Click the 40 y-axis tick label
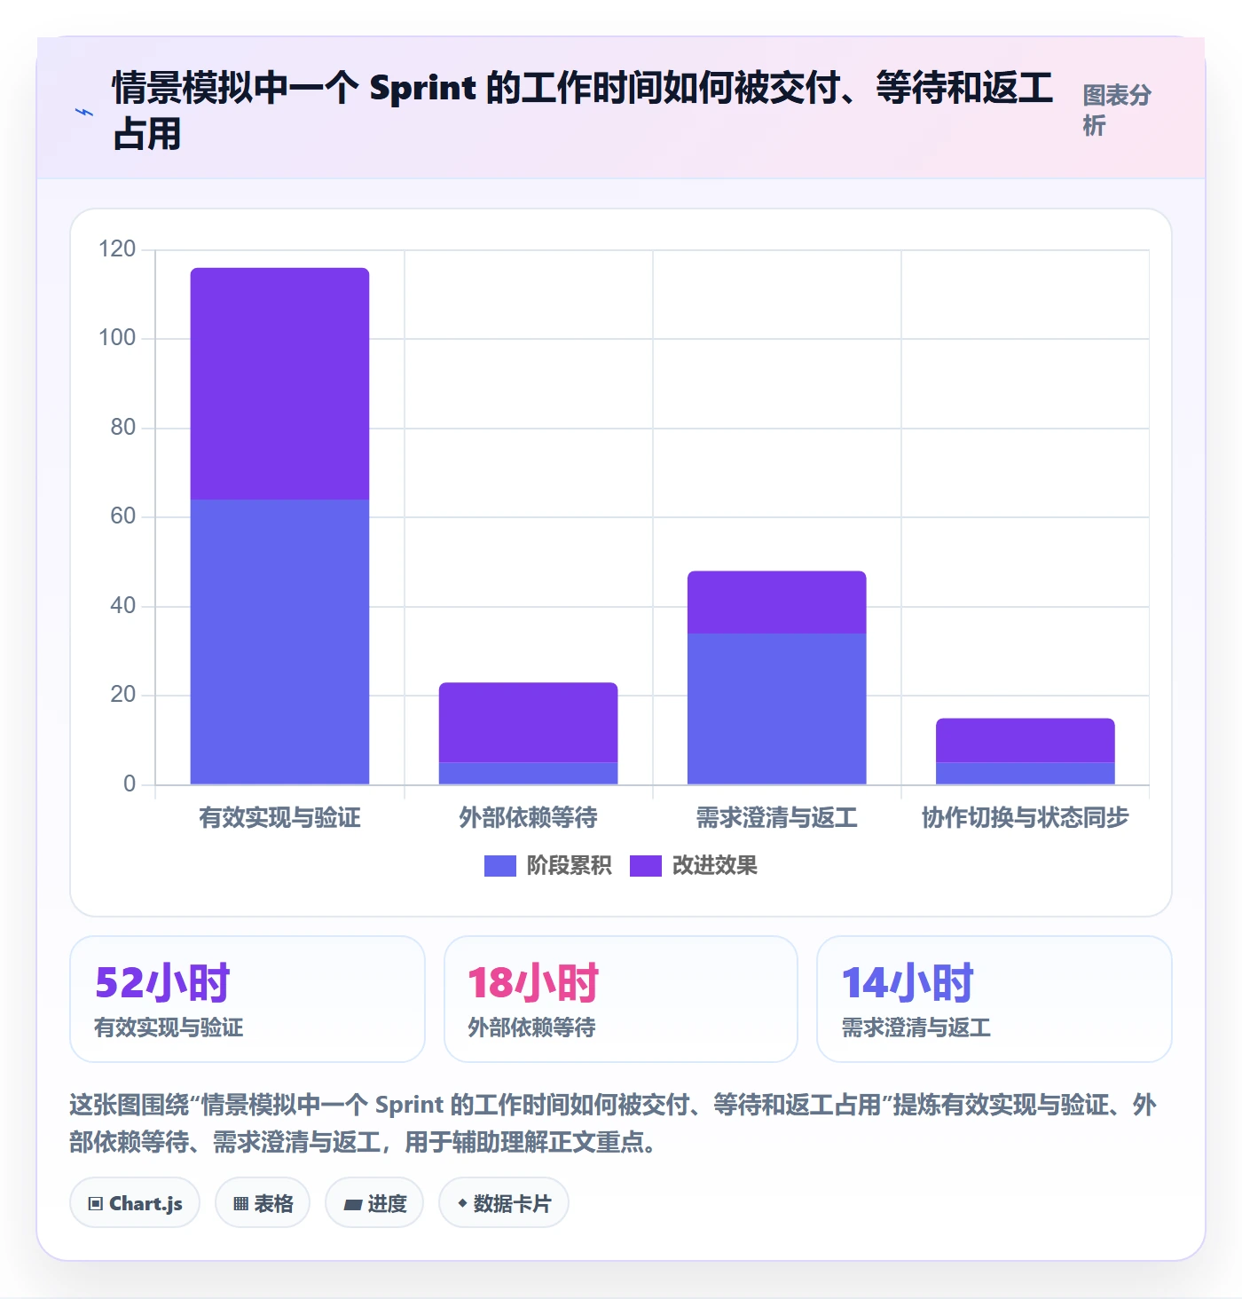The height and width of the screenshot is (1299, 1242). click(x=123, y=605)
